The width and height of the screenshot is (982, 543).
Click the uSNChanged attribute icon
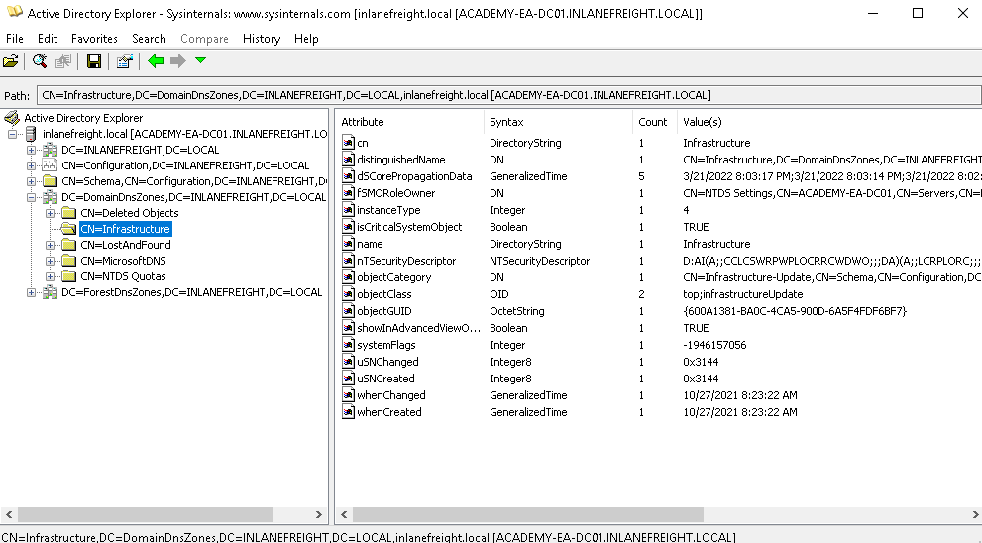[348, 362]
